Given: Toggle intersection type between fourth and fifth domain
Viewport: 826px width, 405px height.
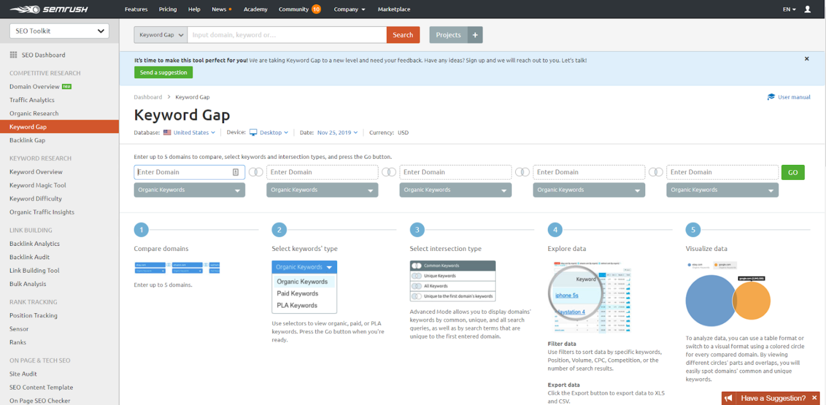Looking at the screenshot, I should click(x=656, y=172).
